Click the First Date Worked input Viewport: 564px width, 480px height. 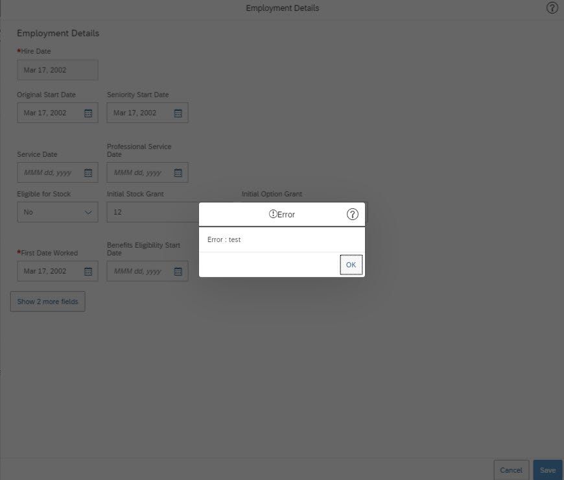(x=58, y=271)
